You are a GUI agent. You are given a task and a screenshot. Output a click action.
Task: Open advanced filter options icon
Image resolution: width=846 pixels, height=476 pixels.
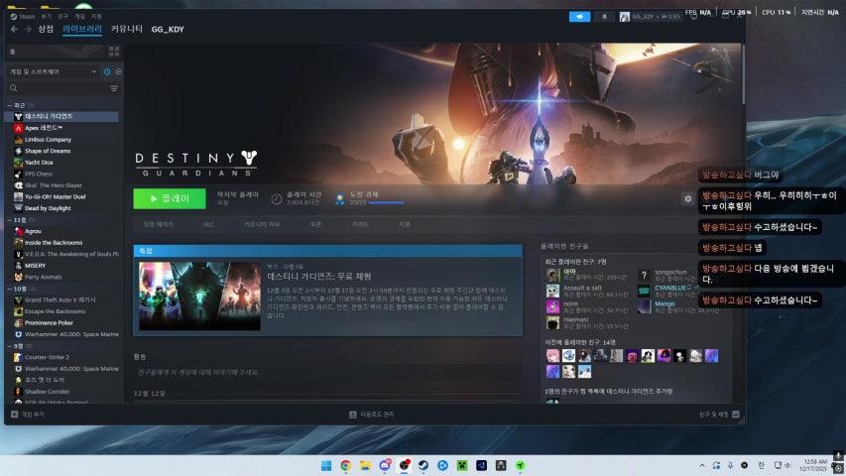(x=114, y=88)
